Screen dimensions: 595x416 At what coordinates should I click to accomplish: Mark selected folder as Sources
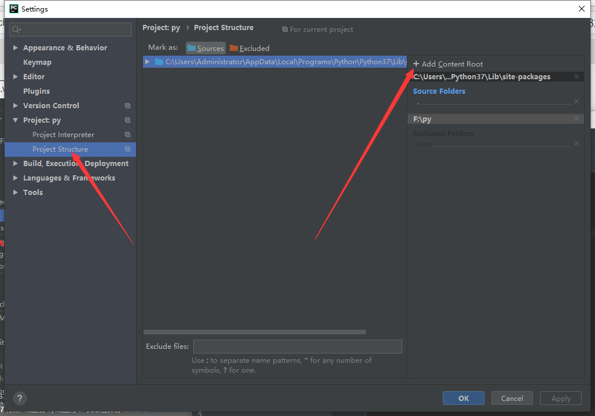[x=205, y=48]
